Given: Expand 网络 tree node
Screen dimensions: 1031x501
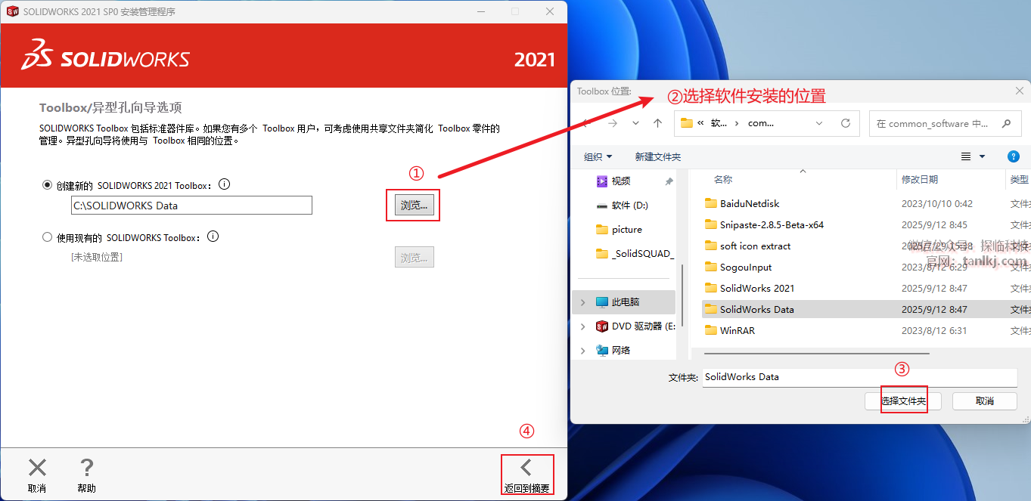Looking at the screenshot, I should pos(582,350).
